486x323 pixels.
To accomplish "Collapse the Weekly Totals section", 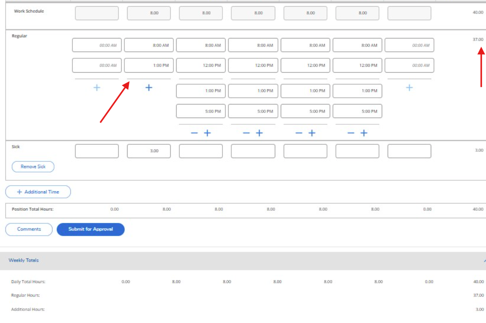I will pyautogui.click(x=484, y=260).
